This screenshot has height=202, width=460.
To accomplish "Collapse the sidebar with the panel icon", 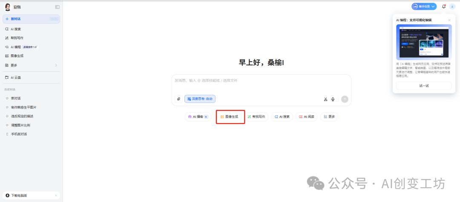I will (57, 7).
